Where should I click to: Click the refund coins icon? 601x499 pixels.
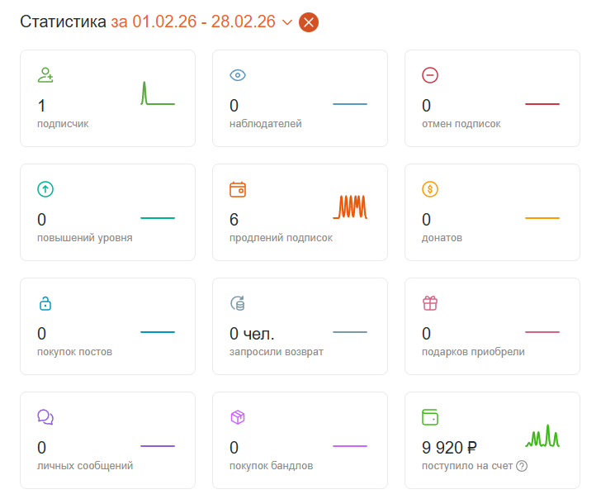tap(238, 303)
